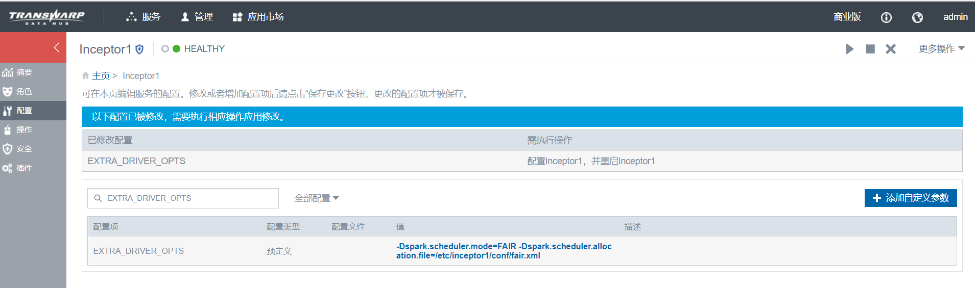This screenshot has width=975, height=288.
Task: Click the 配置类型 column header
Action: [283, 227]
